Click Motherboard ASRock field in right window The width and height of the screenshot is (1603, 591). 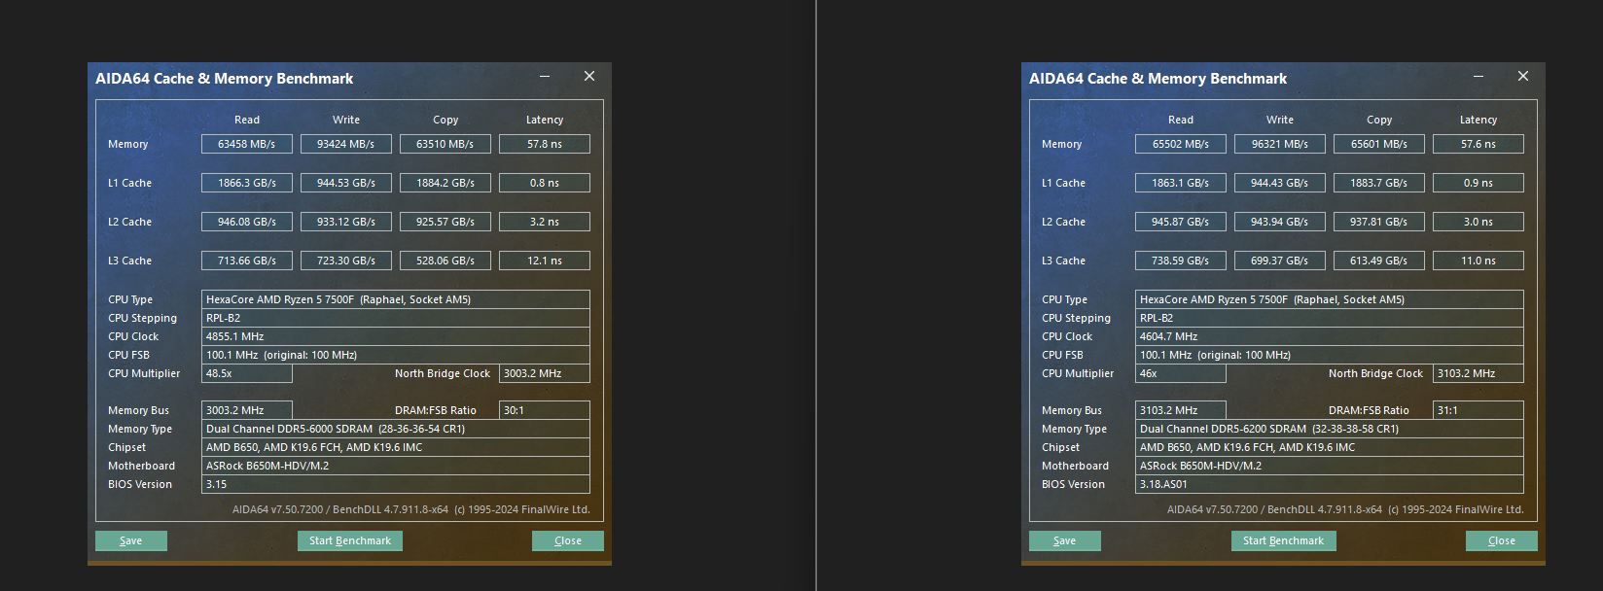pyautogui.click(x=1330, y=466)
